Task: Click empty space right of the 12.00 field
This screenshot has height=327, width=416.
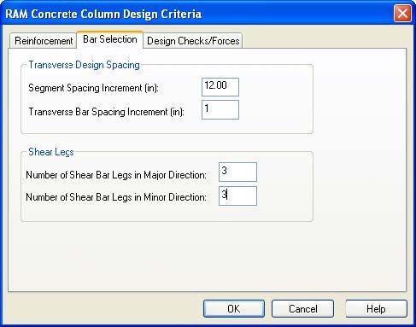Action: pyautogui.click(x=275, y=87)
